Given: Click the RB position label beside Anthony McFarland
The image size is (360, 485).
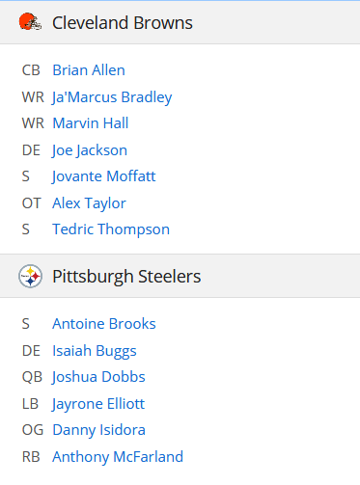Looking at the screenshot, I should tap(31, 457).
